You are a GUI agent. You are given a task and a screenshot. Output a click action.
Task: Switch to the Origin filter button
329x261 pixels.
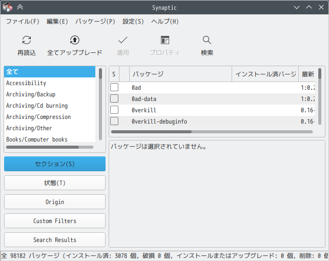pyautogui.click(x=55, y=202)
